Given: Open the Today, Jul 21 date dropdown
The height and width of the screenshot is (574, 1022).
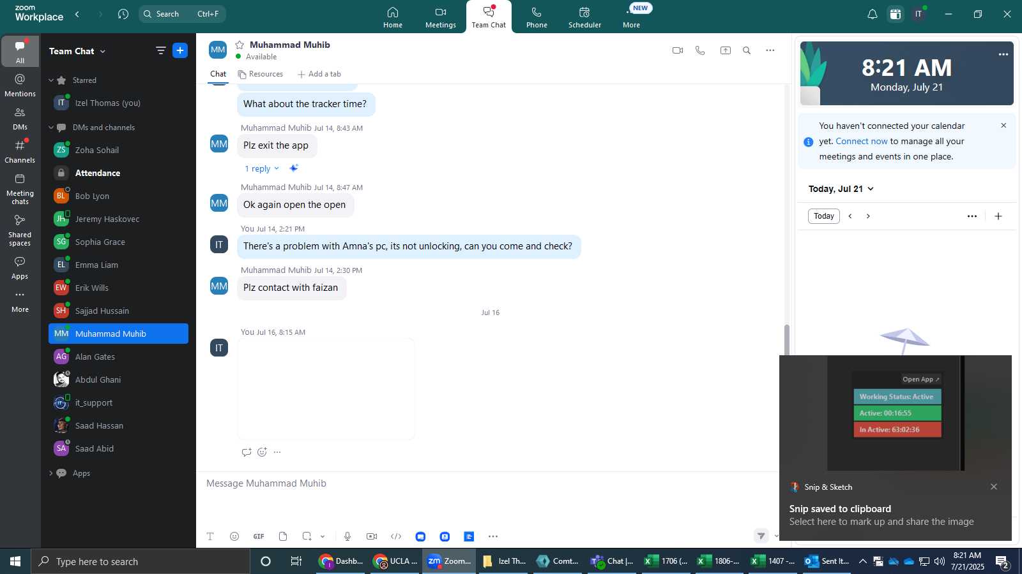Looking at the screenshot, I should [841, 189].
